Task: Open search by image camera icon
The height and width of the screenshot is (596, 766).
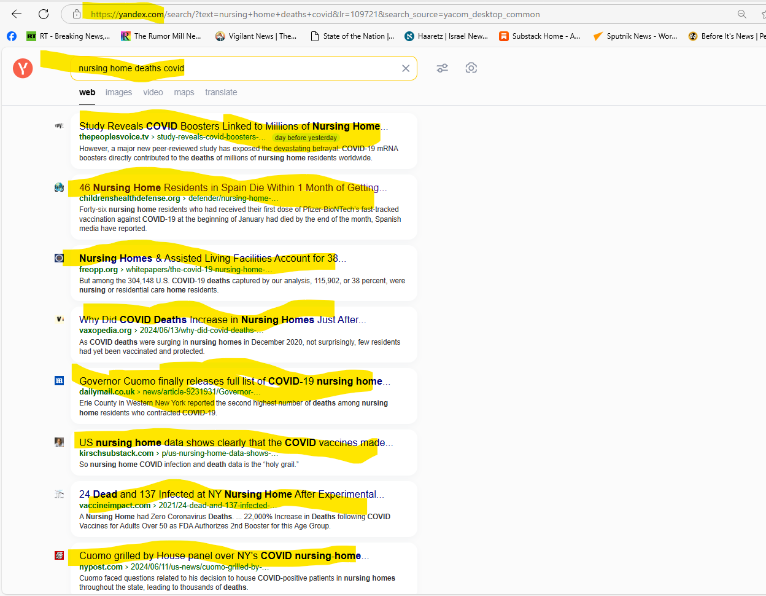Action: click(x=471, y=68)
